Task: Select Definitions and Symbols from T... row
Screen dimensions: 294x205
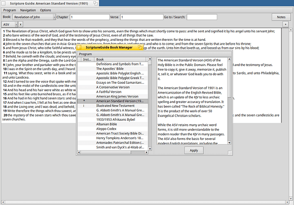Action: 112,64
